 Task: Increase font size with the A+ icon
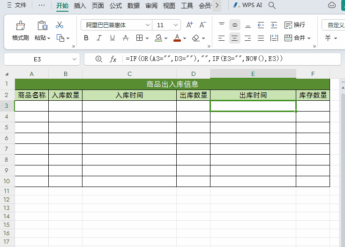point(189,25)
